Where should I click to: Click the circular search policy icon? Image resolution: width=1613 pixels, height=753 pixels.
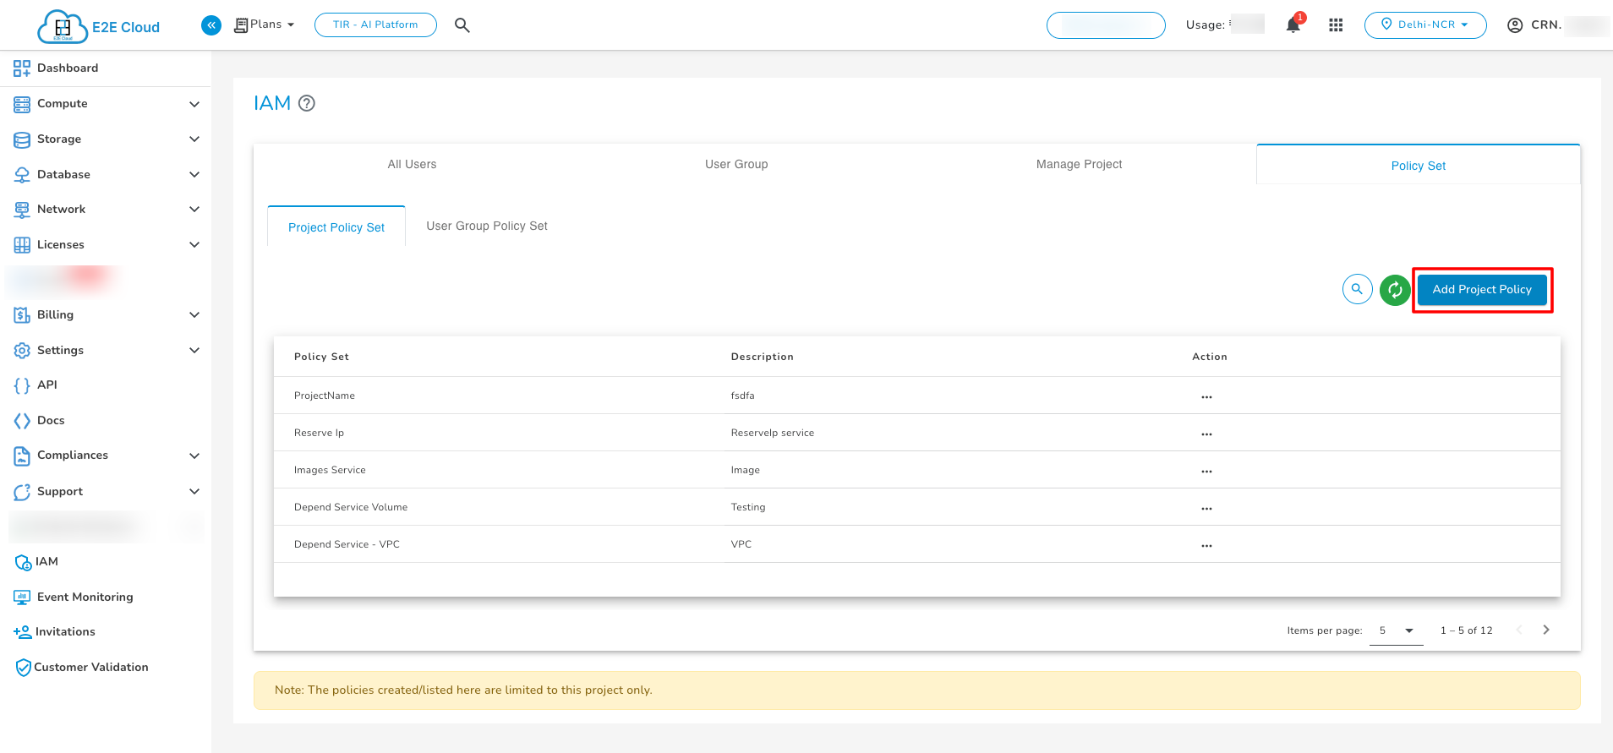click(1357, 290)
